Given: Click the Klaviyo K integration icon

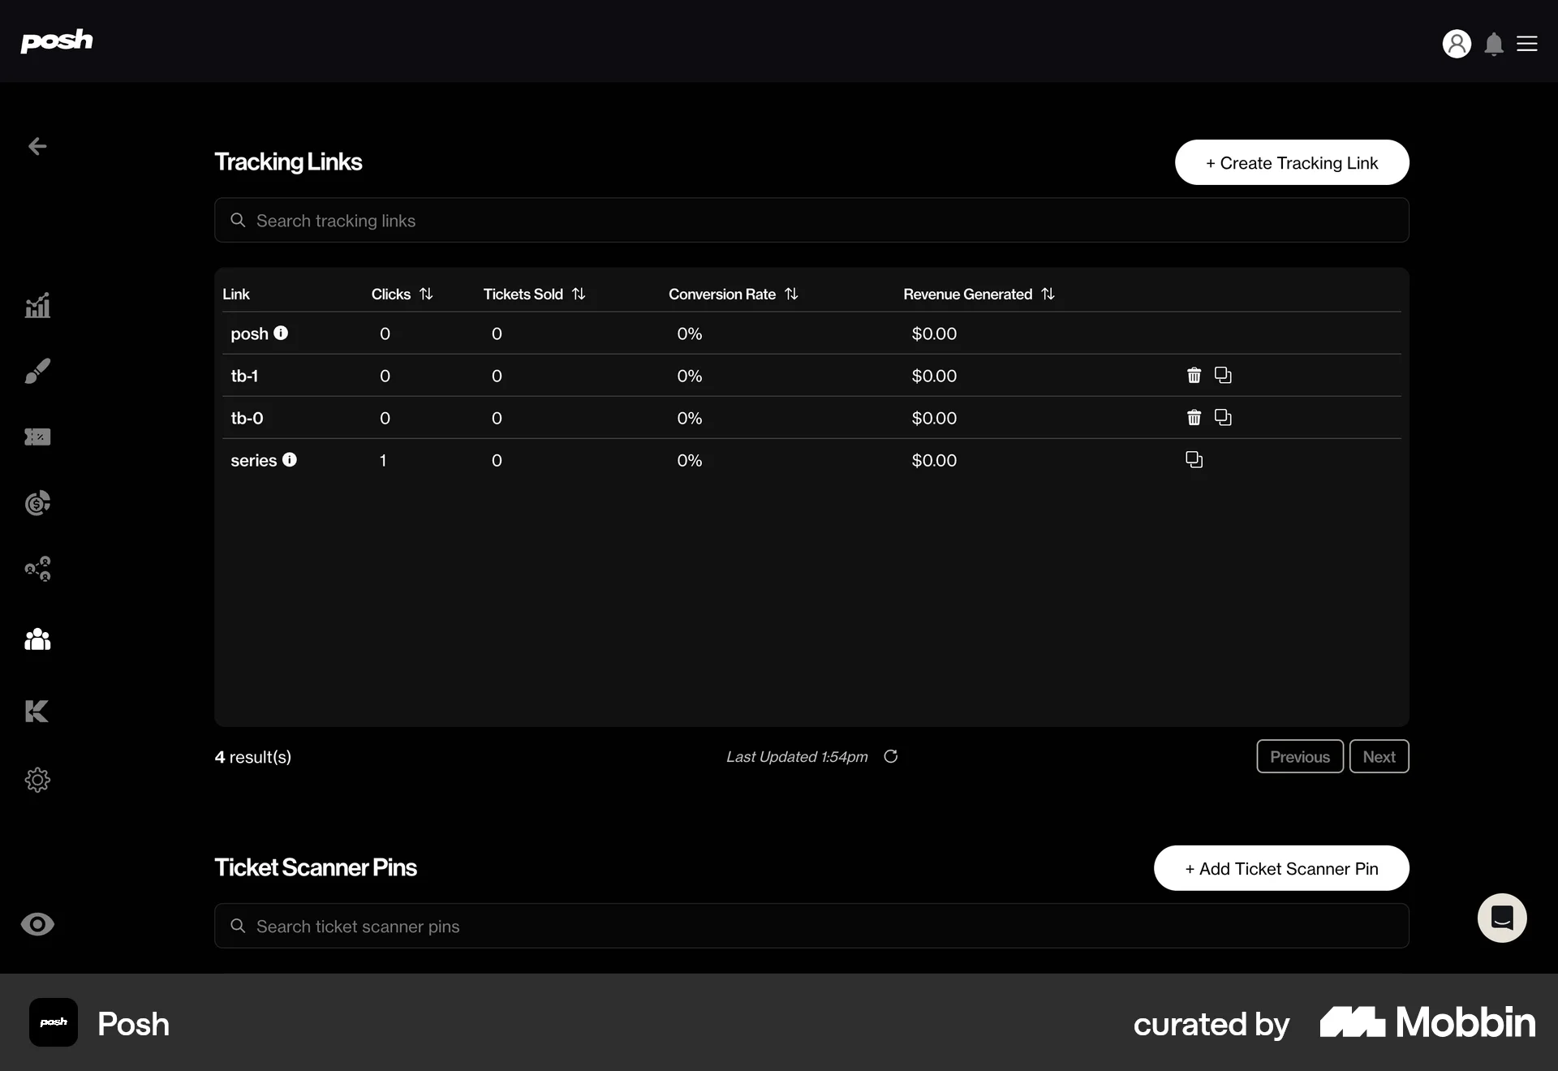Looking at the screenshot, I should (37, 712).
